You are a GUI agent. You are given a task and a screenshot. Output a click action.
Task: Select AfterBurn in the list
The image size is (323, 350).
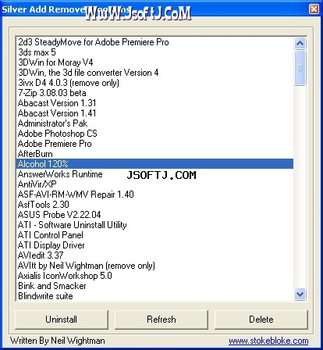154,154
